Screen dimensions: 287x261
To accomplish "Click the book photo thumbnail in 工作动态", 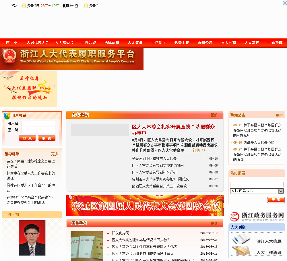I will click(87, 246).
